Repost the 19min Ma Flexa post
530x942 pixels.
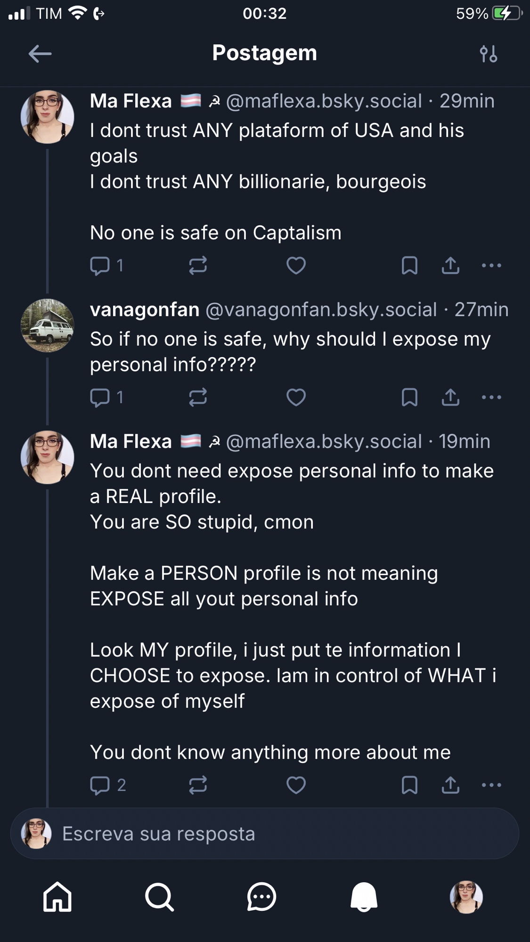pos(198,785)
